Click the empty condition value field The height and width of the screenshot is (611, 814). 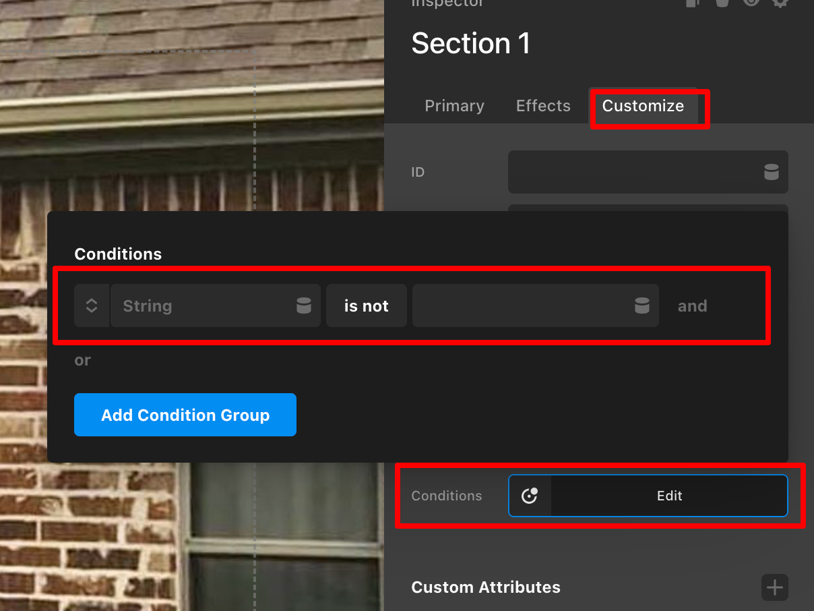tap(522, 306)
